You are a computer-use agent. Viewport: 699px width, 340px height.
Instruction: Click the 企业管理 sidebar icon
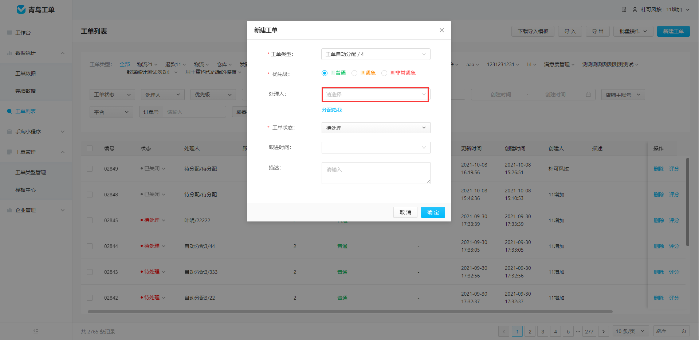[9, 210]
